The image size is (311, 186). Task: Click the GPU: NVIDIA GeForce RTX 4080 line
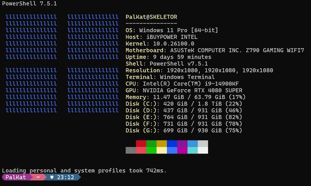(x=184, y=90)
